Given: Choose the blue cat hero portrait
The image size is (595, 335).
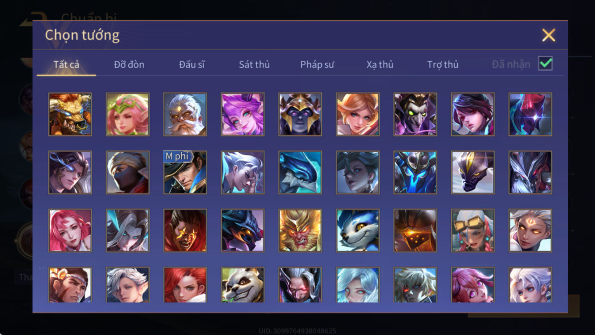Looking at the screenshot, I should pos(357,231).
